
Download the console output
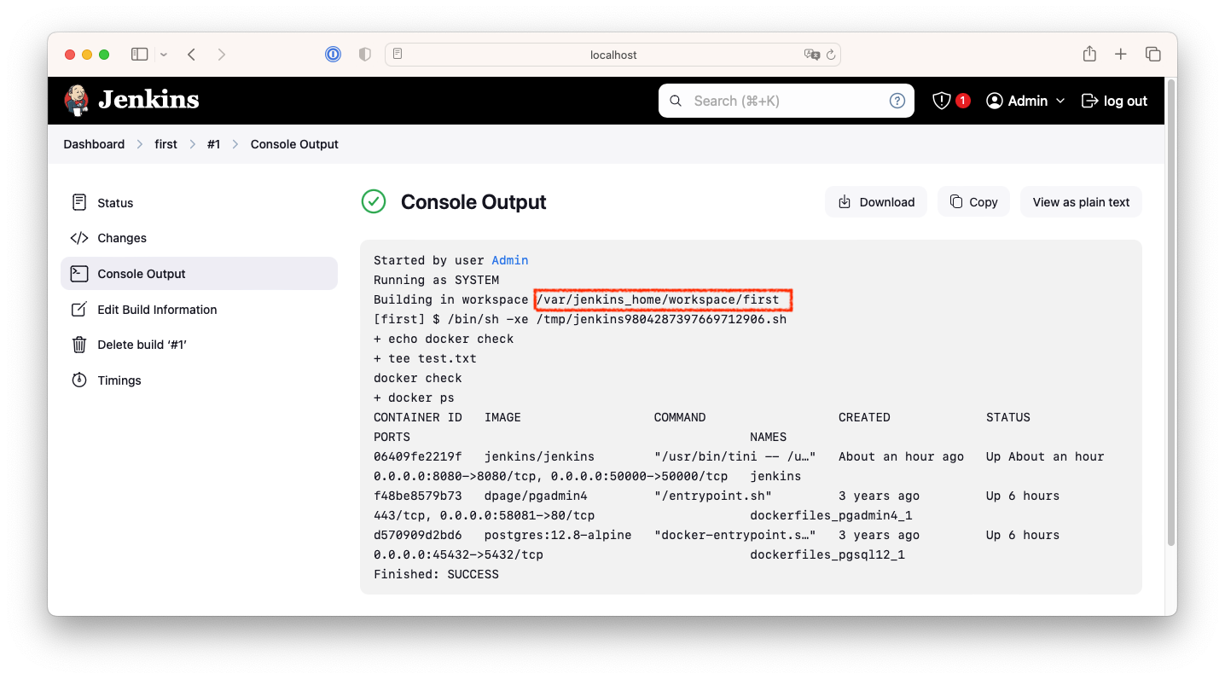876,202
